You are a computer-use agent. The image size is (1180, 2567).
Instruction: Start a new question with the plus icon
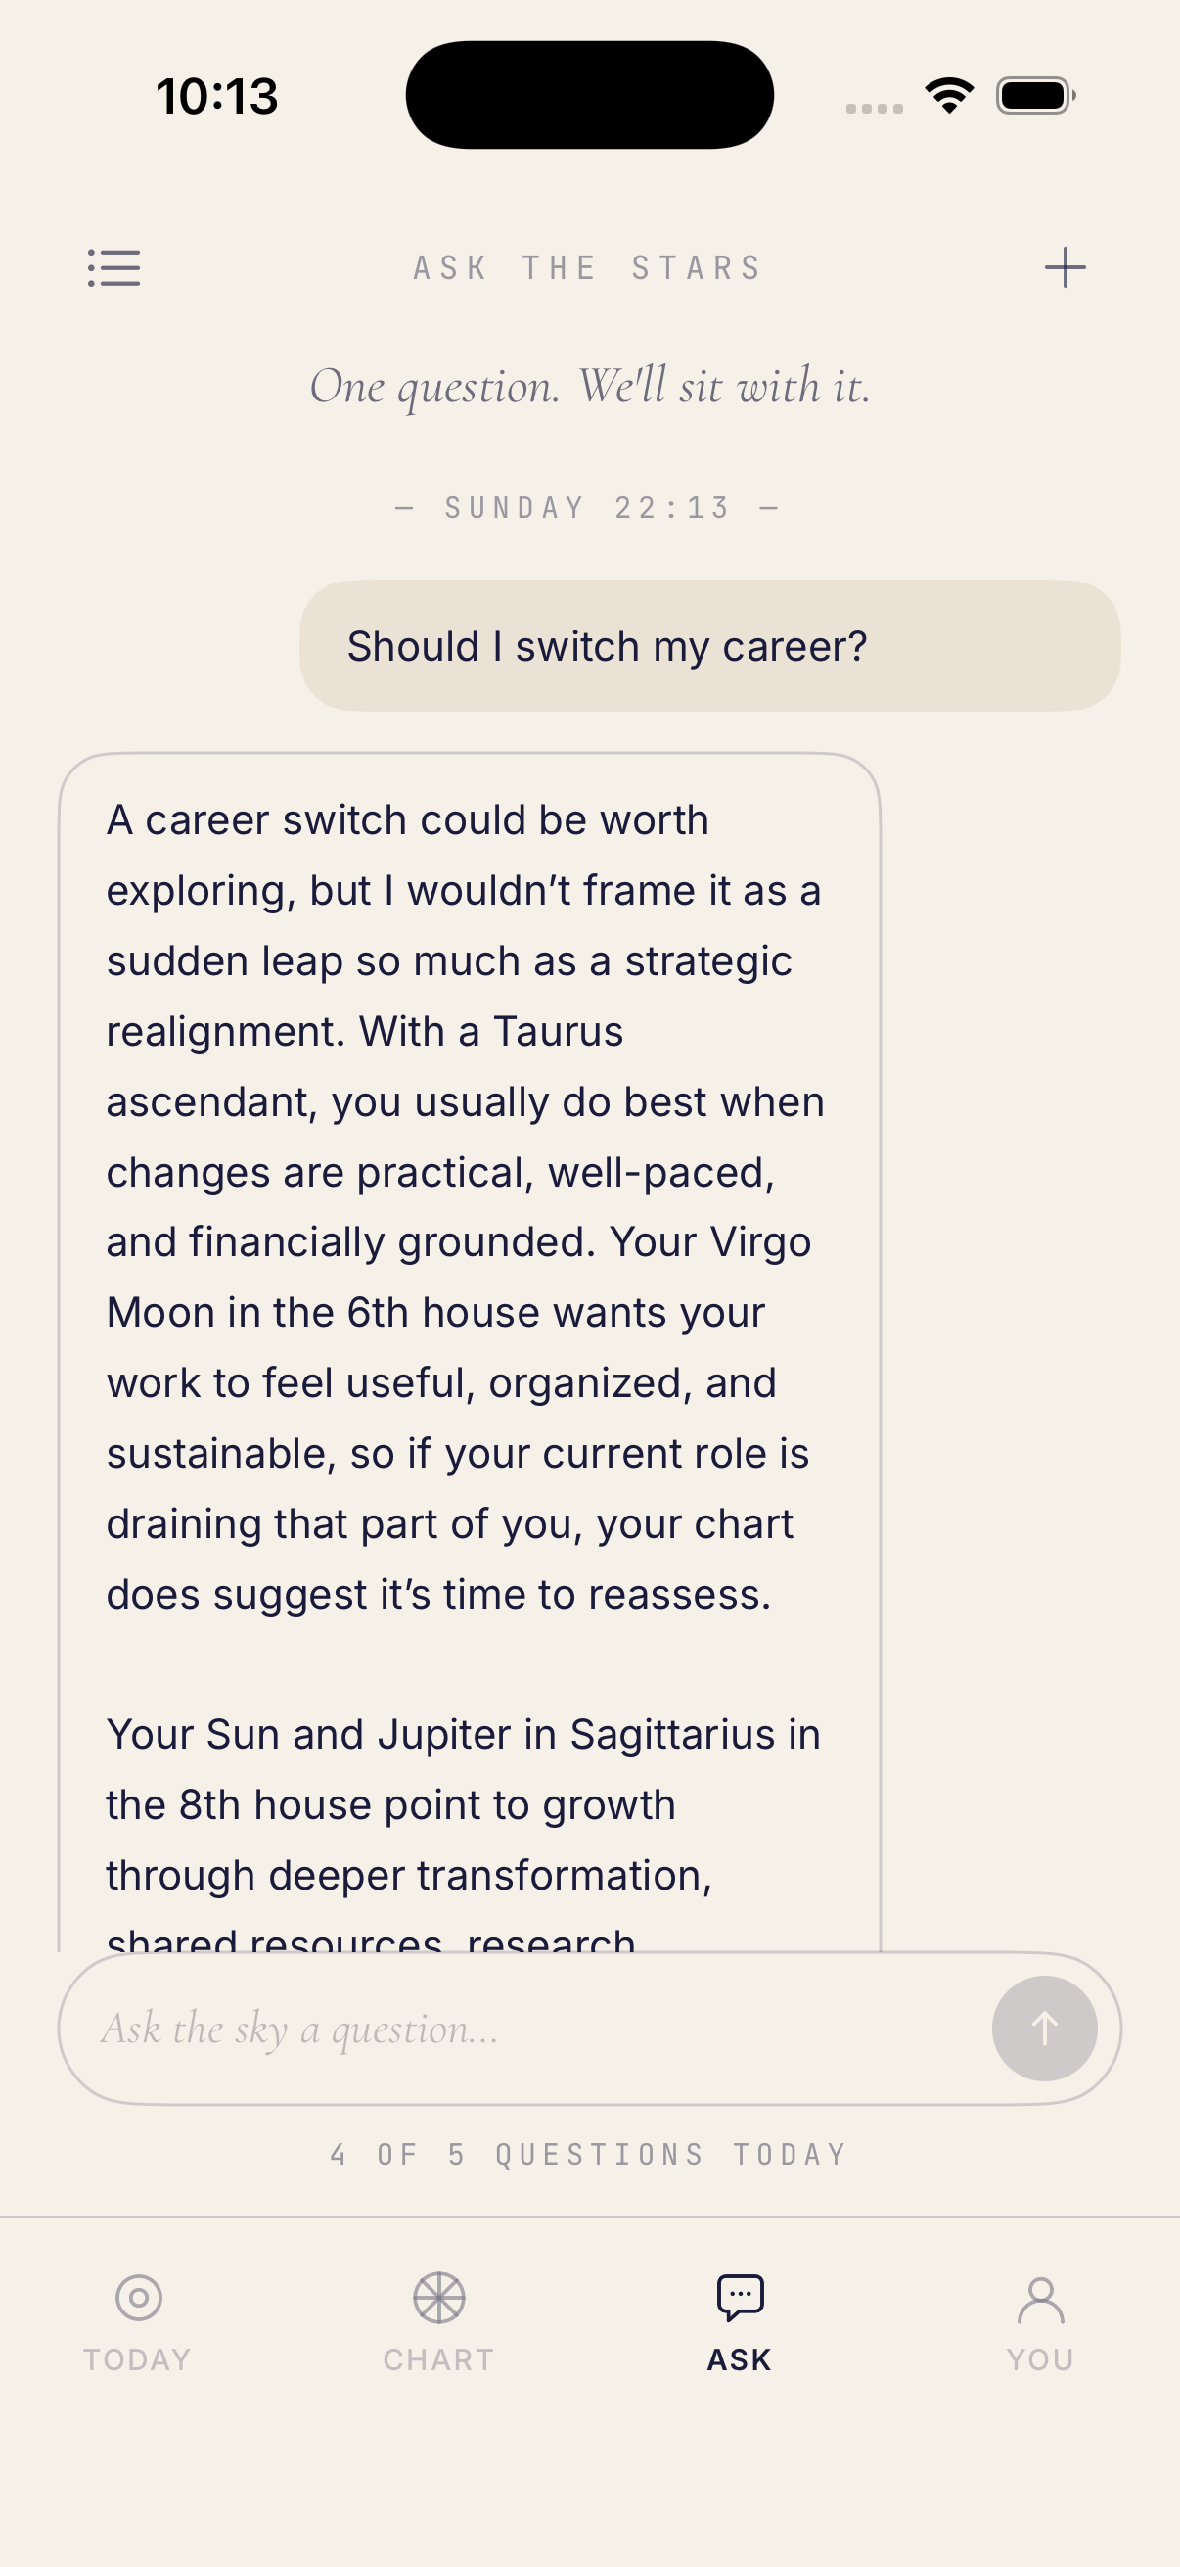pos(1065,268)
